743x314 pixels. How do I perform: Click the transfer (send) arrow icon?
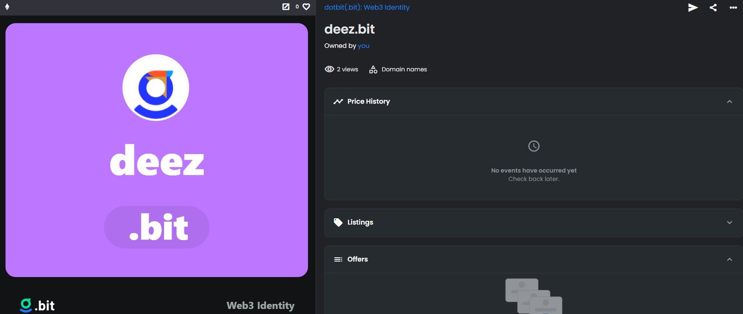693,8
